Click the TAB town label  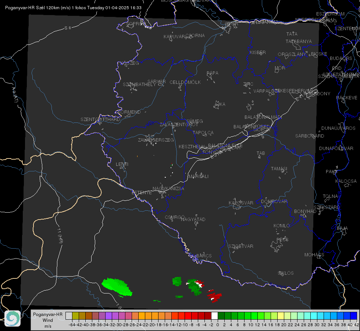pos(261,153)
